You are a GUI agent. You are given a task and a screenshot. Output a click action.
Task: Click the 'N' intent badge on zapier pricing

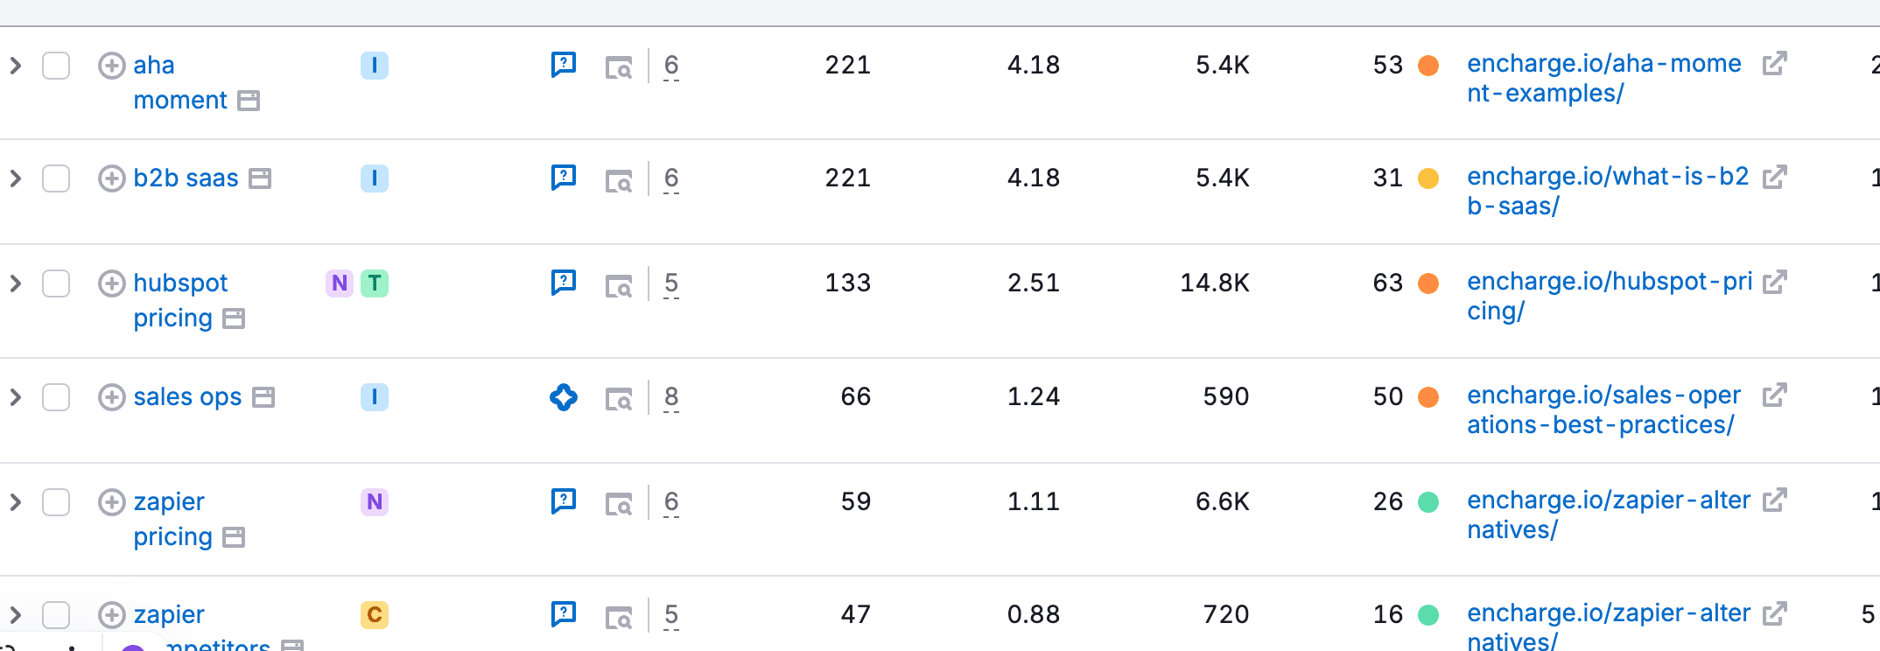375,502
